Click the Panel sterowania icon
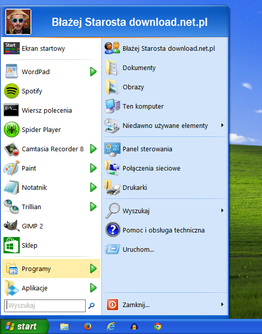 pyautogui.click(x=113, y=149)
